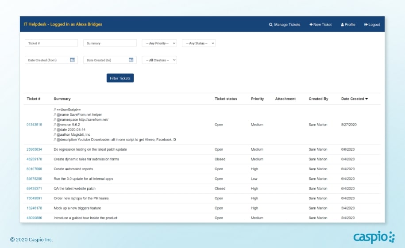Sort by Created By column header

click(318, 99)
